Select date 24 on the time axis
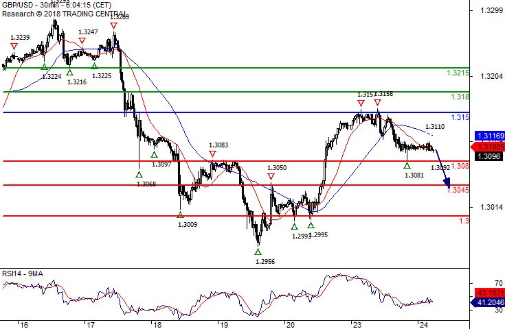The image size is (505, 329). (423, 325)
